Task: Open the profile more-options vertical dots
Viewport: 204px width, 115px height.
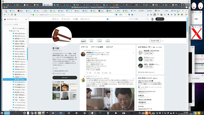Action: pyautogui.click(x=163, y=41)
